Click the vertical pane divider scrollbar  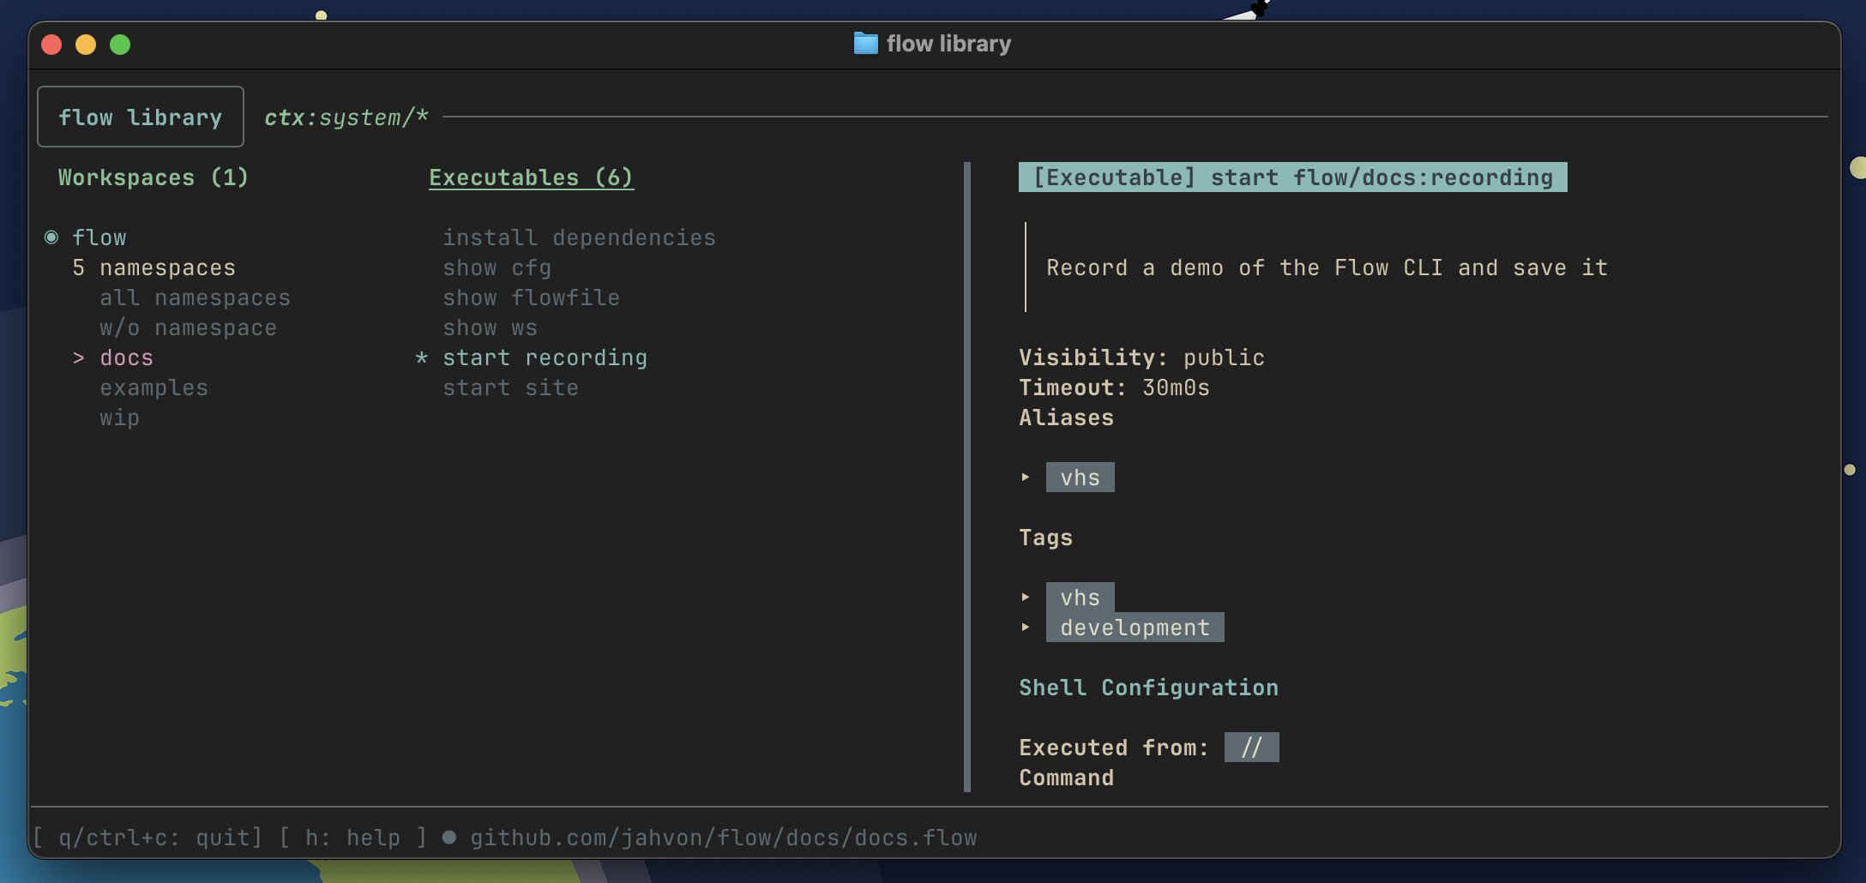tap(967, 476)
